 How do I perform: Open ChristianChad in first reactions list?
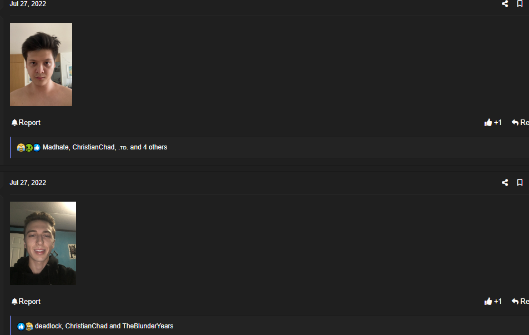93,147
